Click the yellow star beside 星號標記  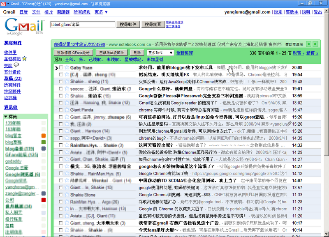(x=25, y=59)
